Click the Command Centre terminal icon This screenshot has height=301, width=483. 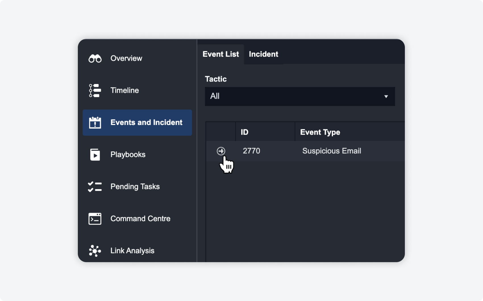coord(95,219)
